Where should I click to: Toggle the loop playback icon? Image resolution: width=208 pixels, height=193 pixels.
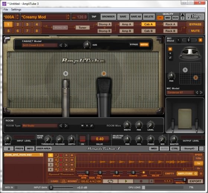click(110, 181)
